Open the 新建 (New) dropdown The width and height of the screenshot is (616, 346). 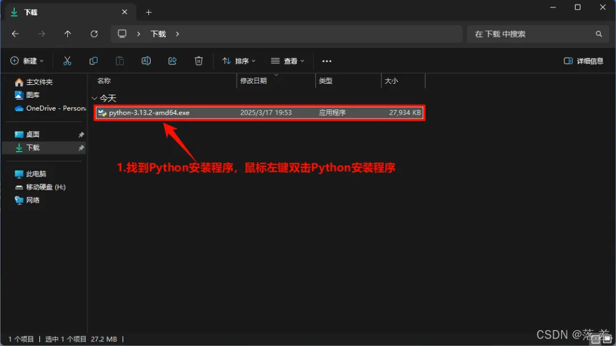27,61
